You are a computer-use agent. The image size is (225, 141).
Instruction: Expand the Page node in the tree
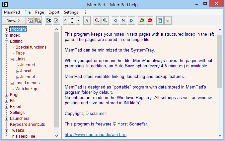[x=6, y=95]
